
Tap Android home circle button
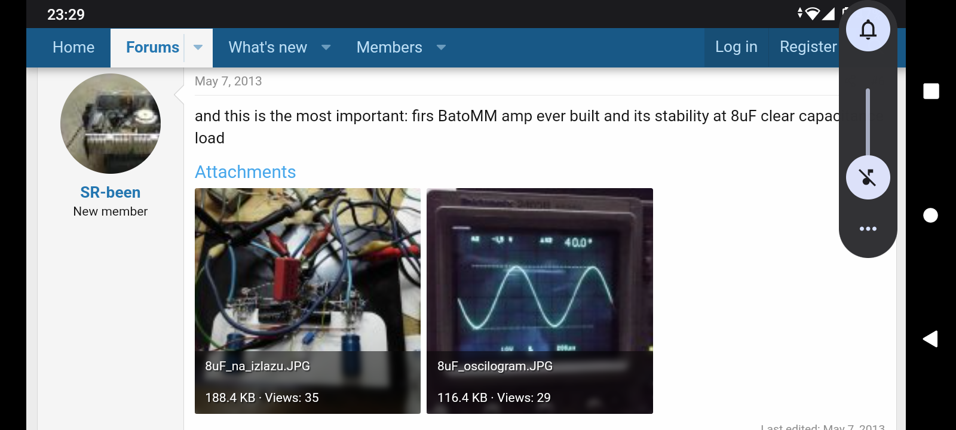coord(931,215)
